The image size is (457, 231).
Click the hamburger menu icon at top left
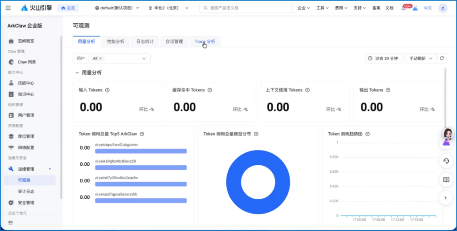pos(8,8)
